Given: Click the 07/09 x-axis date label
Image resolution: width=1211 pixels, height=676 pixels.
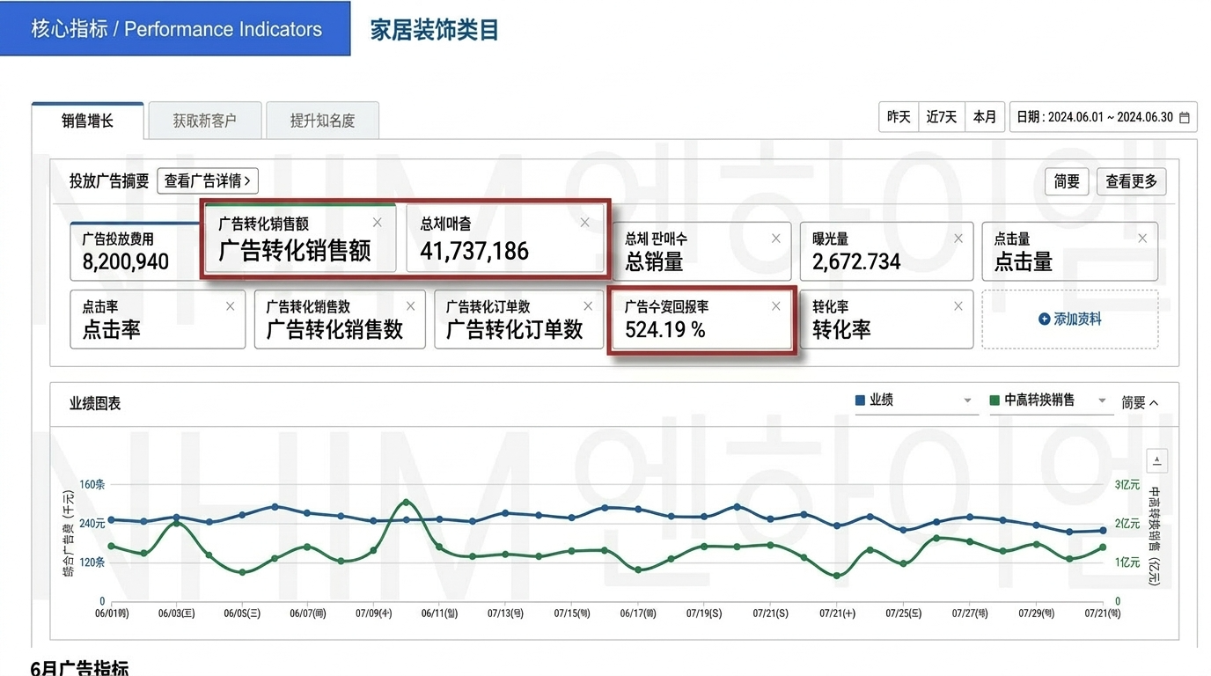Looking at the screenshot, I should (373, 613).
